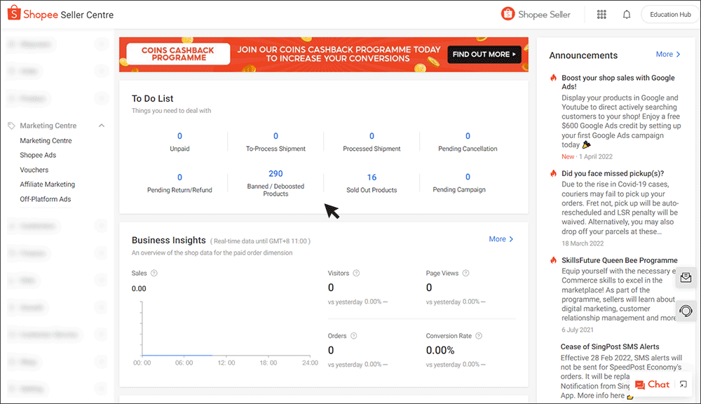Open More in Business Insights header
Viewport: 701px width, 404px height.
coord(500,238)
